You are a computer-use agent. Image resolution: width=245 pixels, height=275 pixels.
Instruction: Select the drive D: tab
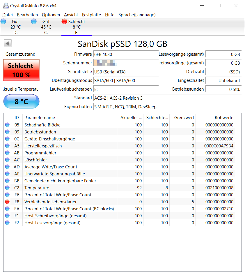click(x=15, y=26)
